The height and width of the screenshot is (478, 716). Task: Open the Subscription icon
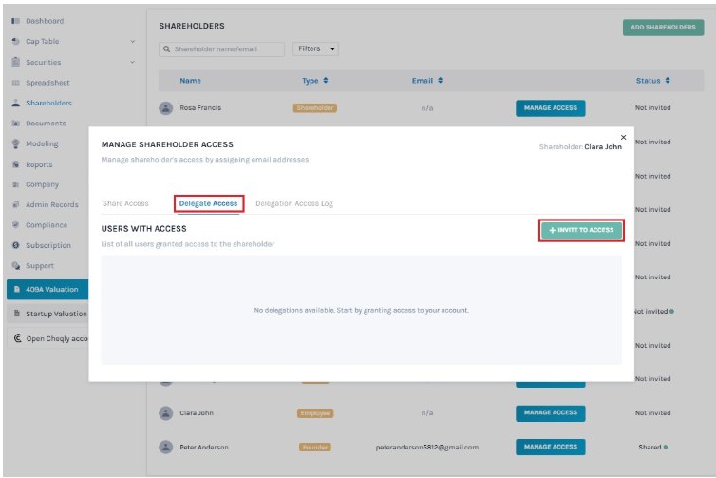[16, 245]
